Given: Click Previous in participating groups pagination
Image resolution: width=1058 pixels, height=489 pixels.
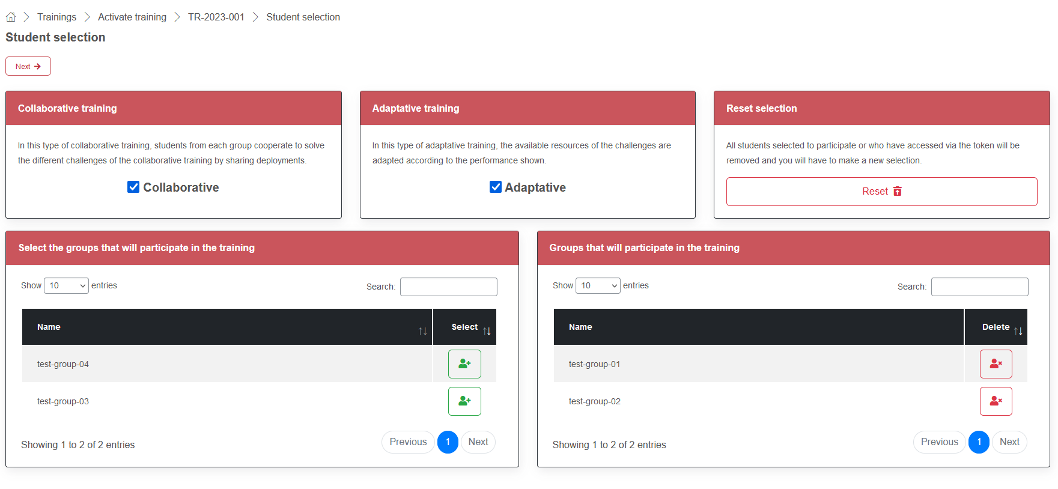Looking at the screenshot, I should 939,442.
